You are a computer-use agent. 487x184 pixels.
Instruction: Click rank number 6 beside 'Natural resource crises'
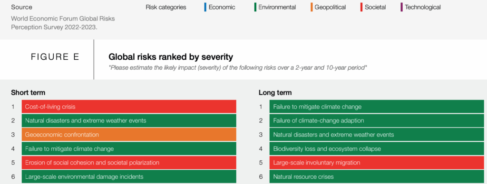[261, 176]
